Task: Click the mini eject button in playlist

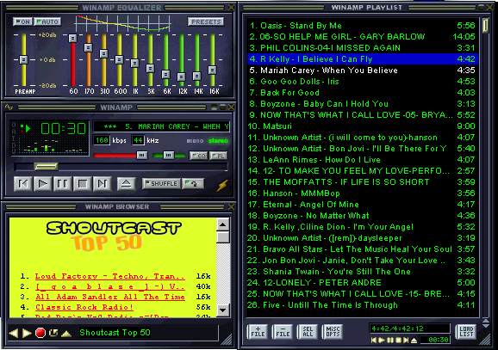Action: (x=414, y=341)
